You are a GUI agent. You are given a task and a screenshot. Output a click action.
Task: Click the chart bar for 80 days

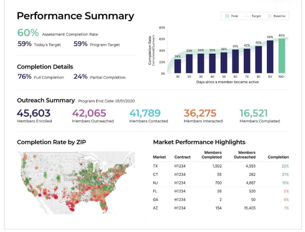pyautogui.click(x=259, y=60)
